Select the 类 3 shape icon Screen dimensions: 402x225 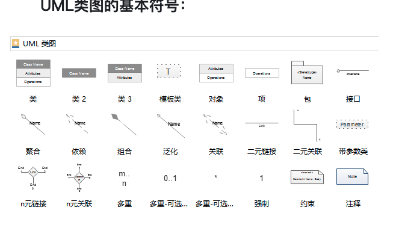[125, 73]
